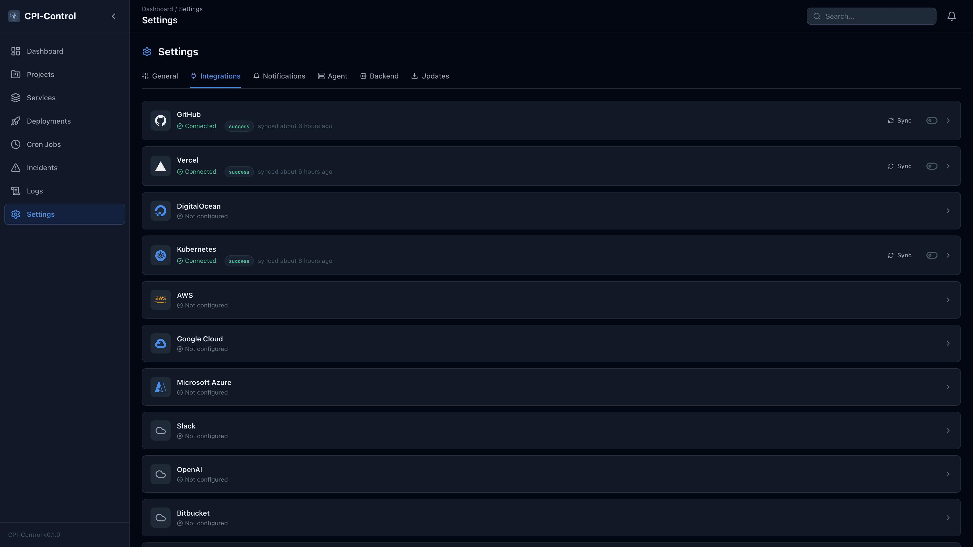Screen dimensions: 973x547
Task: Open Incidents from the sidebar
Action: [42, 168]
